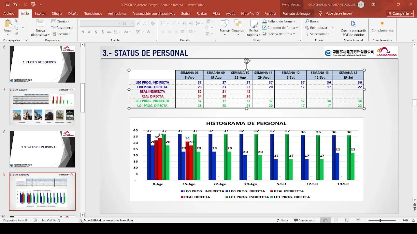The width and height of the screenshot is (417, 234).
Task: Switch to Reading view icon in status bar
Action: click(347, 220)
